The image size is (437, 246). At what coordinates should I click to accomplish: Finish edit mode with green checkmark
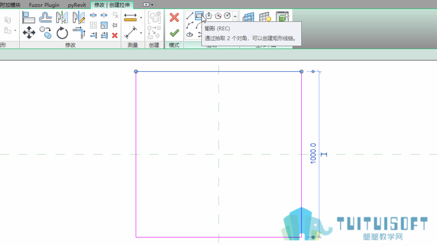[174, 33]
